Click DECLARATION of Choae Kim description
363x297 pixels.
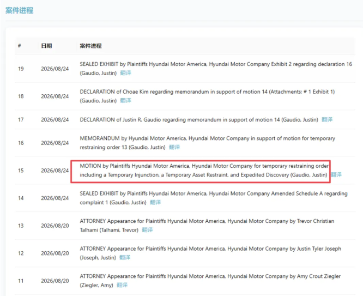[207, 96]
